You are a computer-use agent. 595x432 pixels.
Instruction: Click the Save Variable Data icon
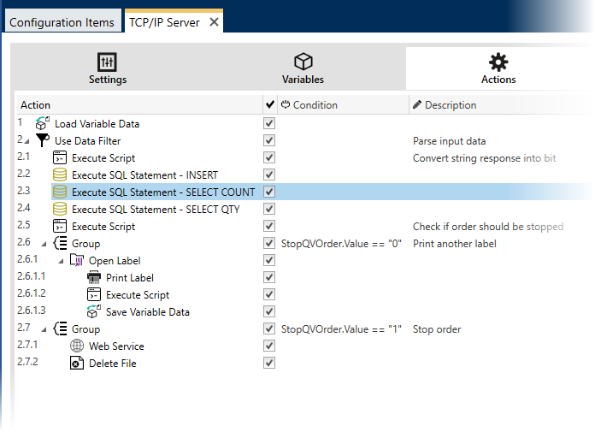coord(94,312)
